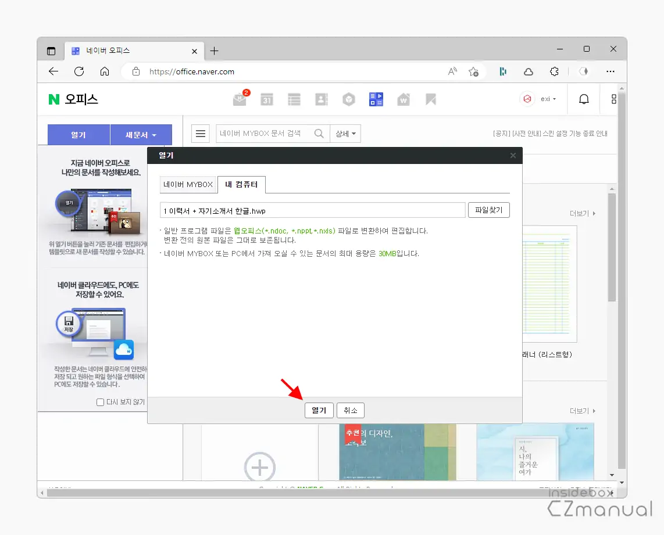
Task: Open the 플래너 (리스트형) template thumbnail
Action: (549, 284)
